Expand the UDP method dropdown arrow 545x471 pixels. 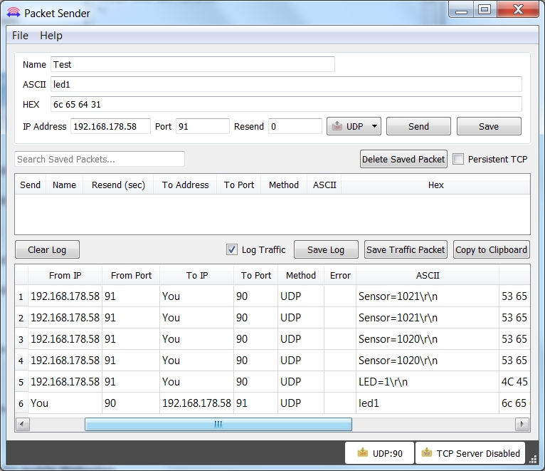374,126
